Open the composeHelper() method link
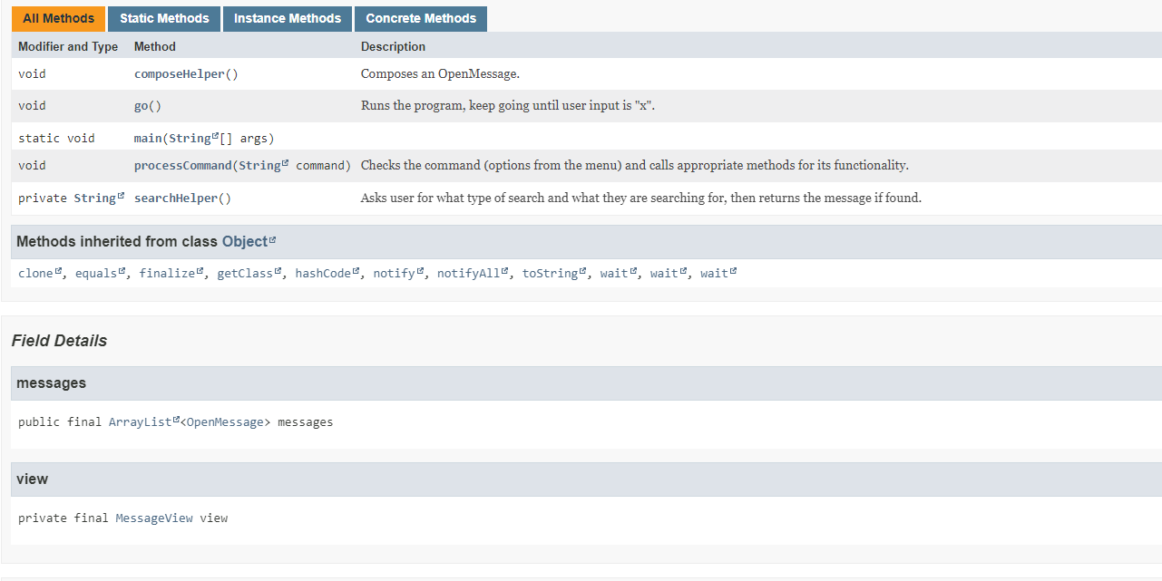Viewport: 1162px width, 581px height. pyautogui.click(x=185, y=73)
